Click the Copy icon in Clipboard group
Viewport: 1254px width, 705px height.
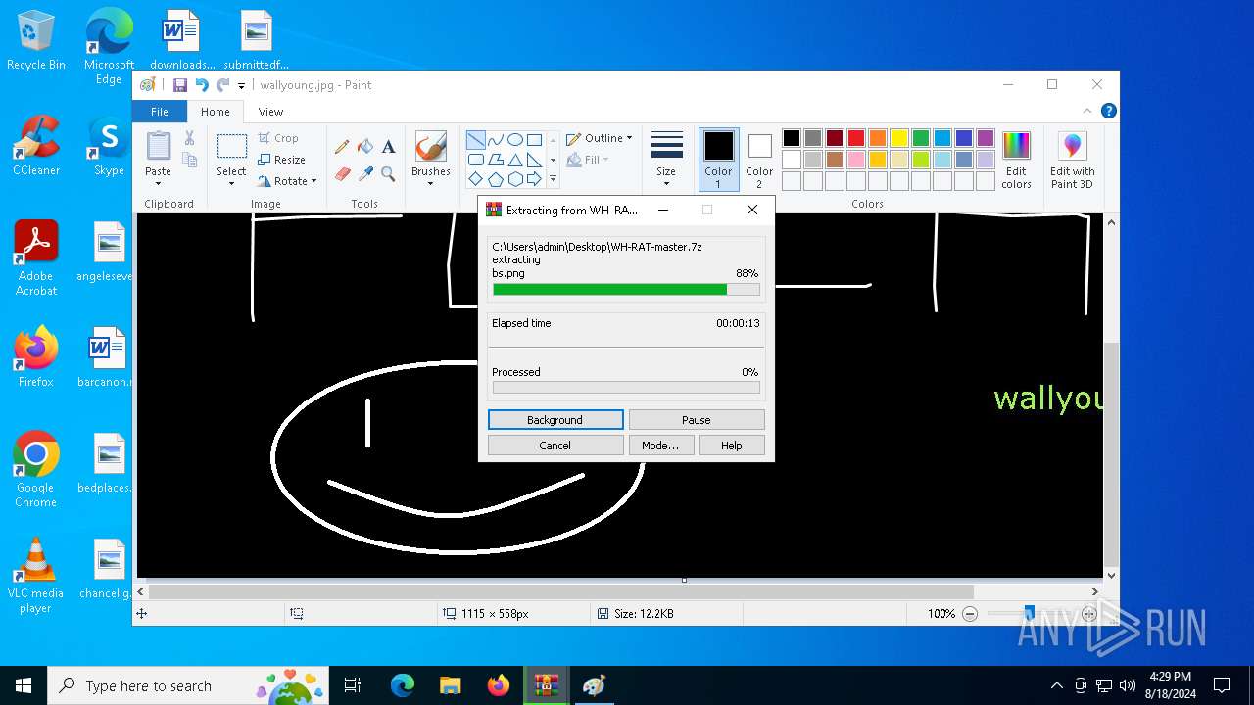[x=189, y=161]
